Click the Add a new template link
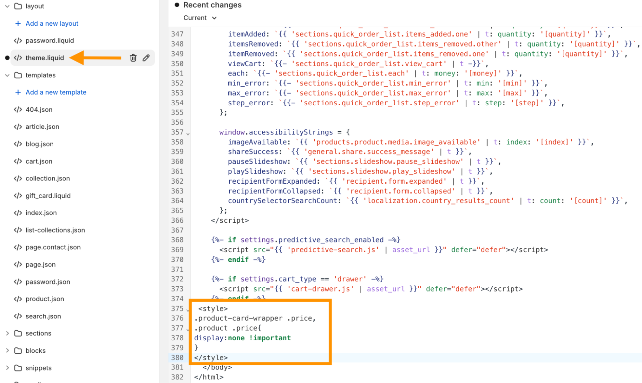The height and width of the screenshot is (383, 642). pos(56,92)
